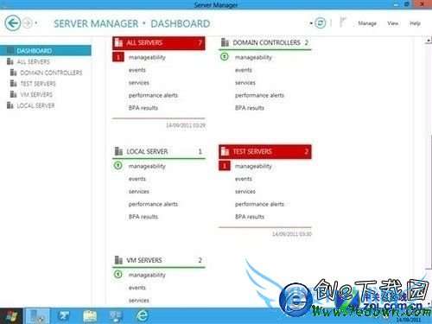Open the All Servers tile header
This screenshot has height=324, width=432.
159,43
